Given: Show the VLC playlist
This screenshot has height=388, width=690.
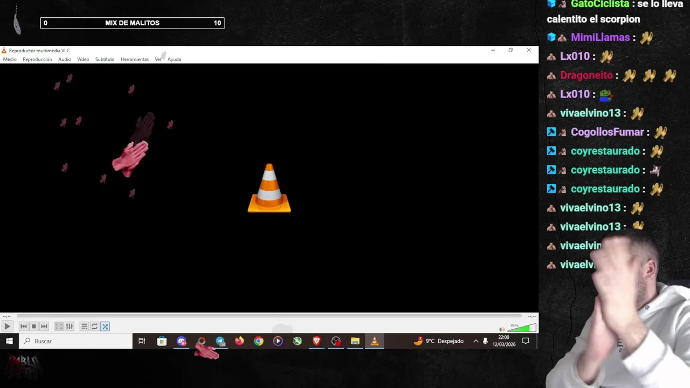Looking at the screenshot, I should (84, 327).
